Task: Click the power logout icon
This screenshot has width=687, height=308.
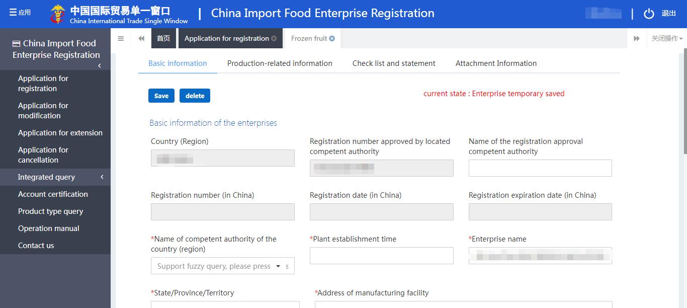Action: pyautogui.click(x=649, y=14)
